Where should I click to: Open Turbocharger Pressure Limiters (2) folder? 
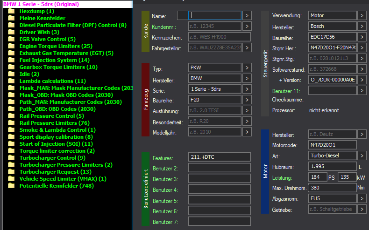coord(66,165)
